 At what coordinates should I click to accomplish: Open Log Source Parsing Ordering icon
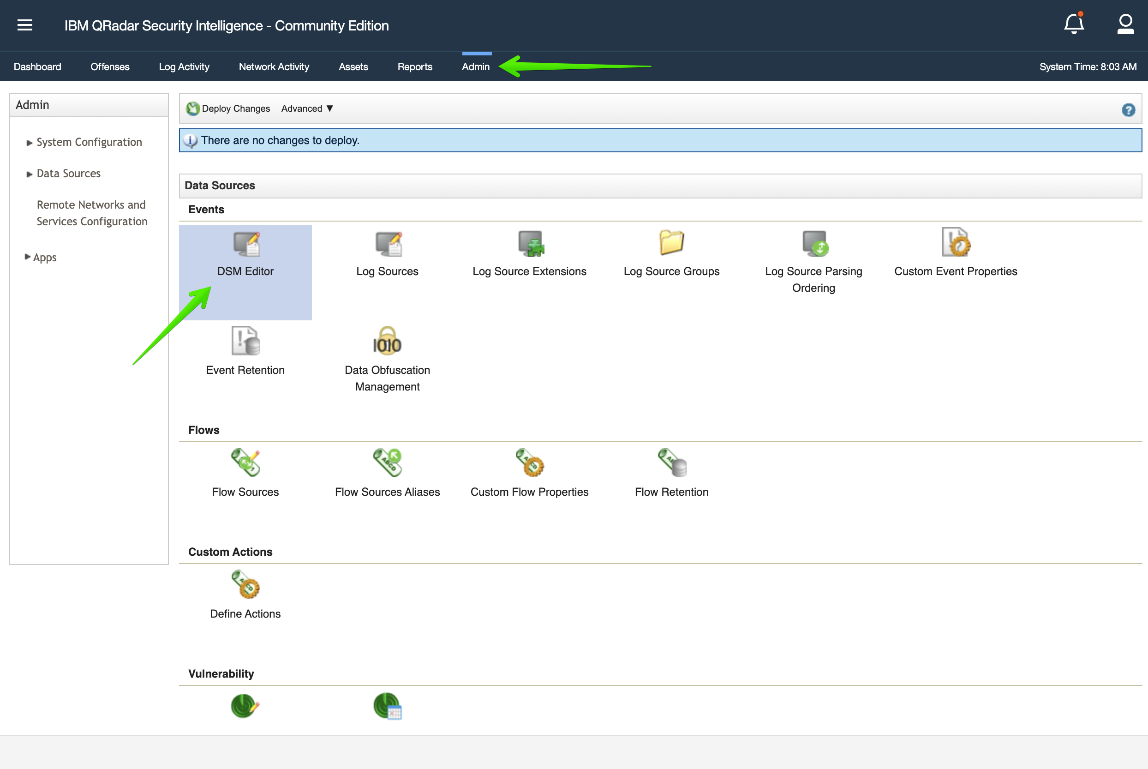[815, 243]
